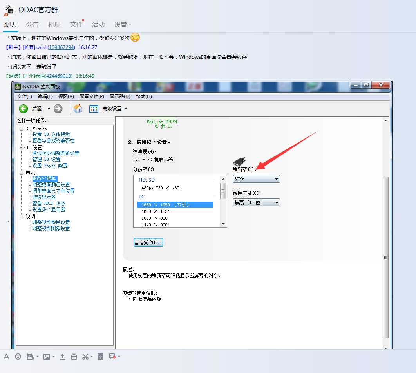Click the send picture icon
Image resolution: width=416 pixels, height=373 pixels.
coord(47,357)
